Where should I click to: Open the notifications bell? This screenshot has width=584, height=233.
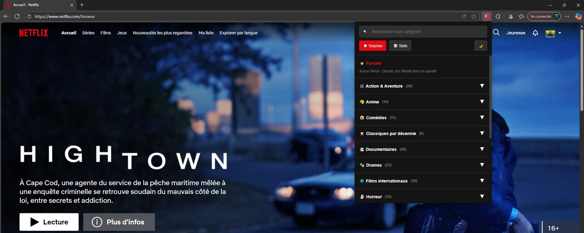coord(536,33)
